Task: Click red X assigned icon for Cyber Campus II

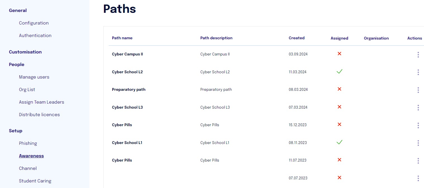Action: [x=339, y=53]
